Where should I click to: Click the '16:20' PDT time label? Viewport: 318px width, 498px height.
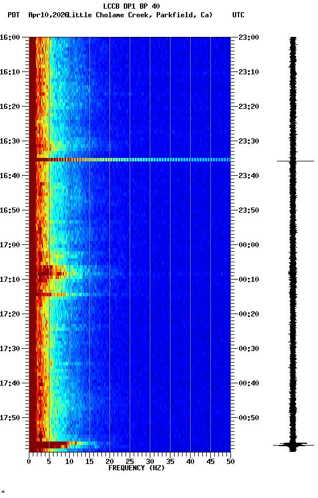point(10,107)
